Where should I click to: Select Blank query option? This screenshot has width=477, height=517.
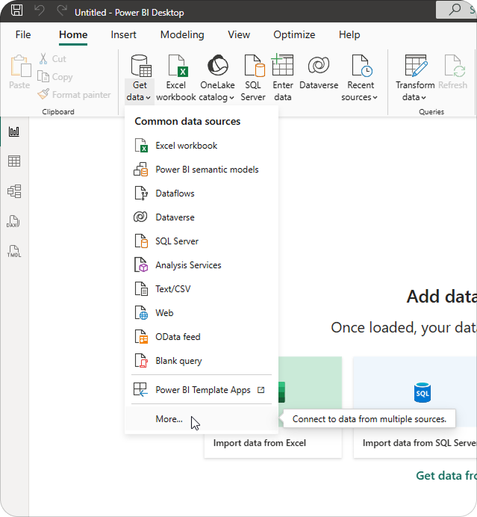coord(202,361)
